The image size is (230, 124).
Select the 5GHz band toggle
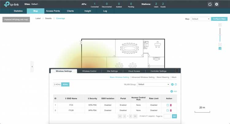[x=65, y=84]
